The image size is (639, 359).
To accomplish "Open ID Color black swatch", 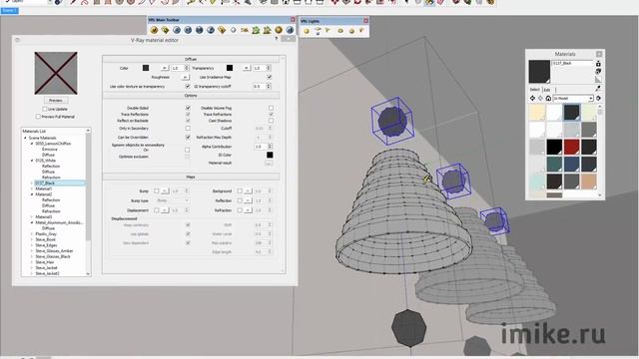I will 270,155.
